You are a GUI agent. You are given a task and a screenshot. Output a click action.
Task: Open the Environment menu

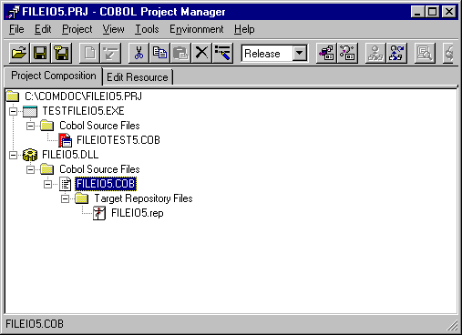[197, 29]
